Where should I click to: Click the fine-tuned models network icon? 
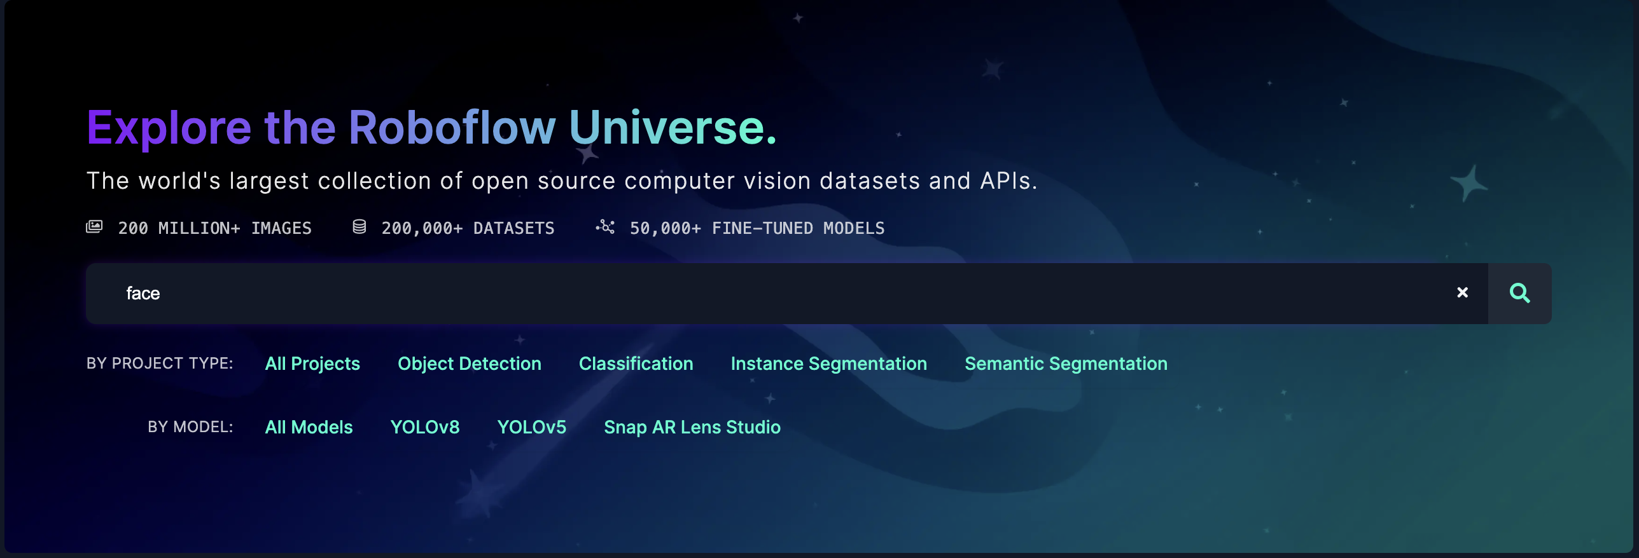click(605, 227)
